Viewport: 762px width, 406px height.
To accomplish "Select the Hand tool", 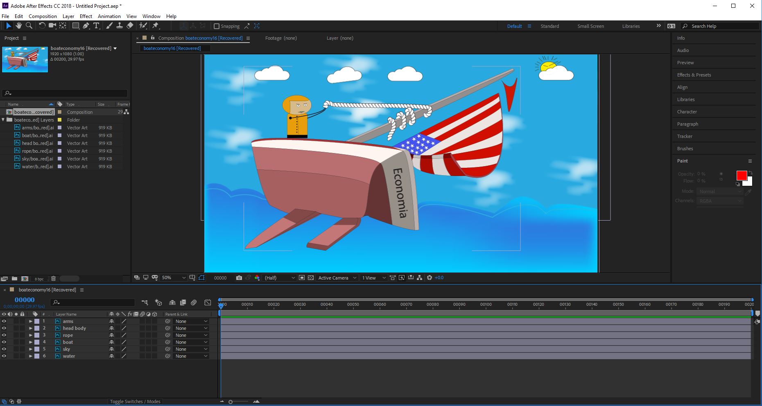I will pos(19,26).
